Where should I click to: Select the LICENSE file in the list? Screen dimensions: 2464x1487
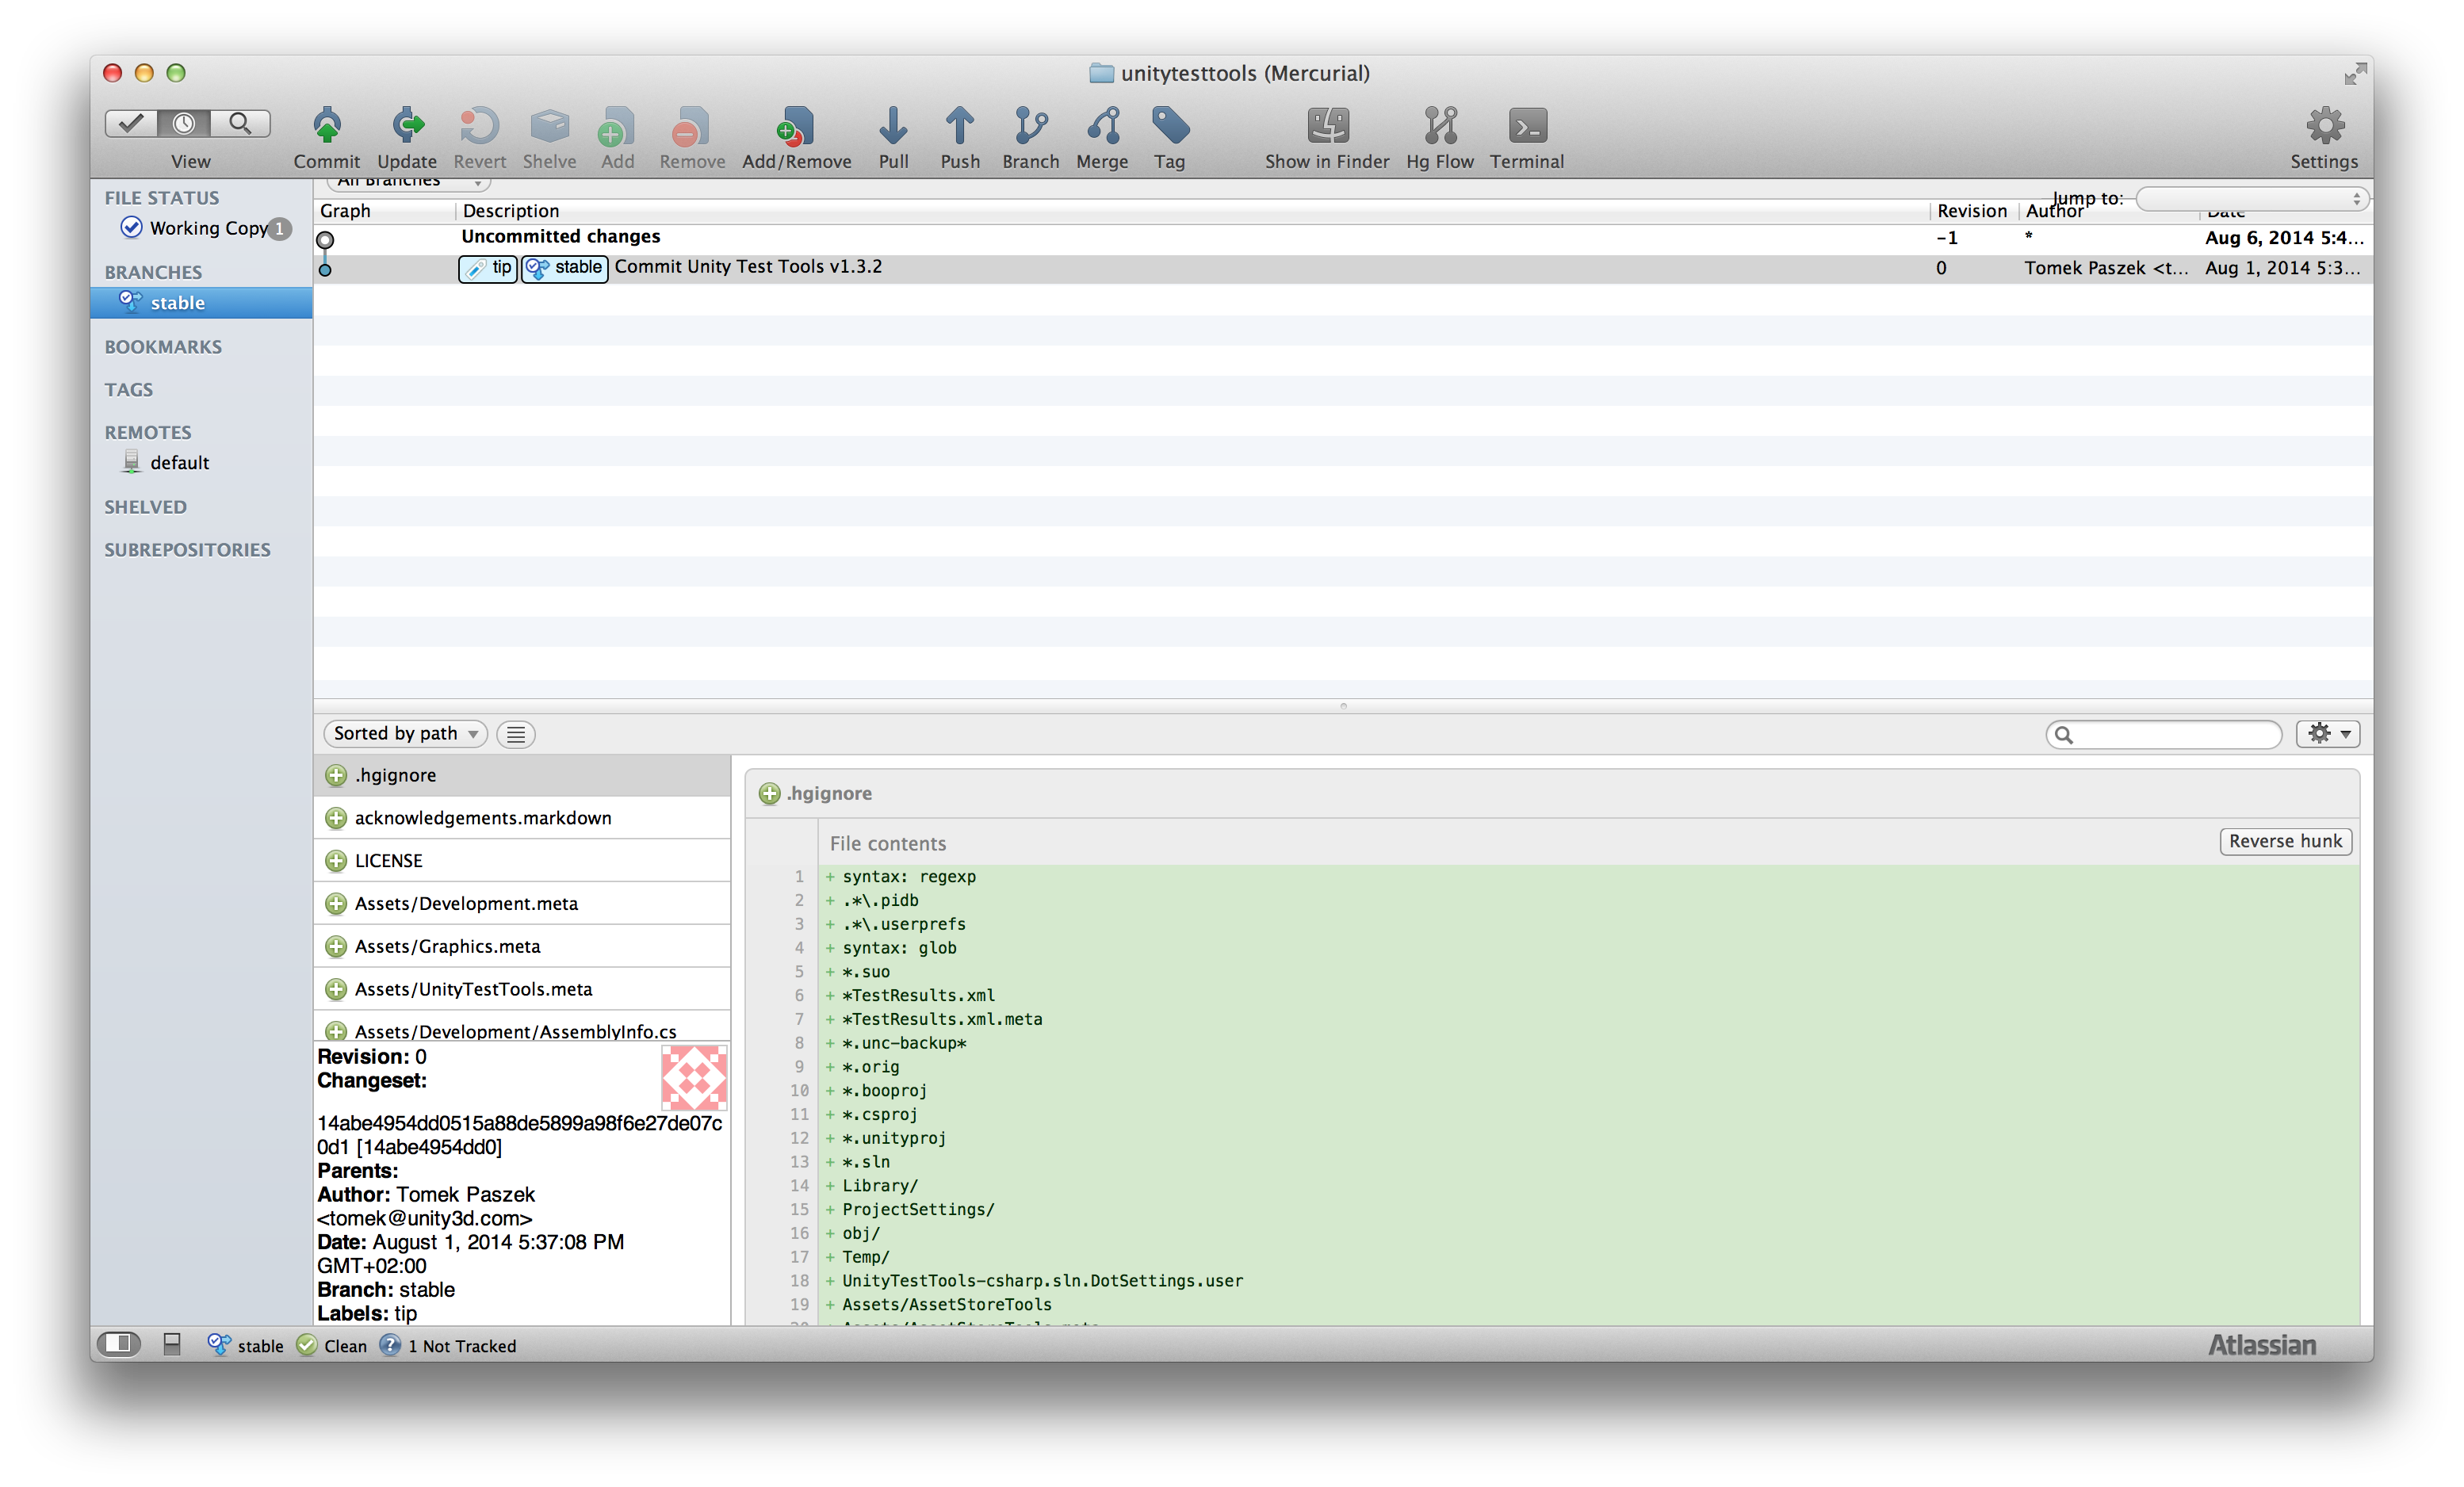click(x=389, y=860)
